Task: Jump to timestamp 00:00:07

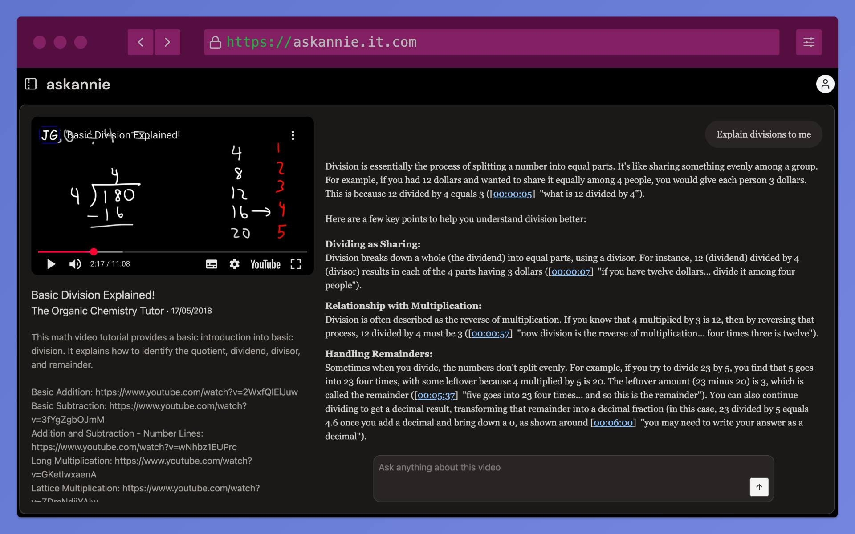Action: coord(571,272)
